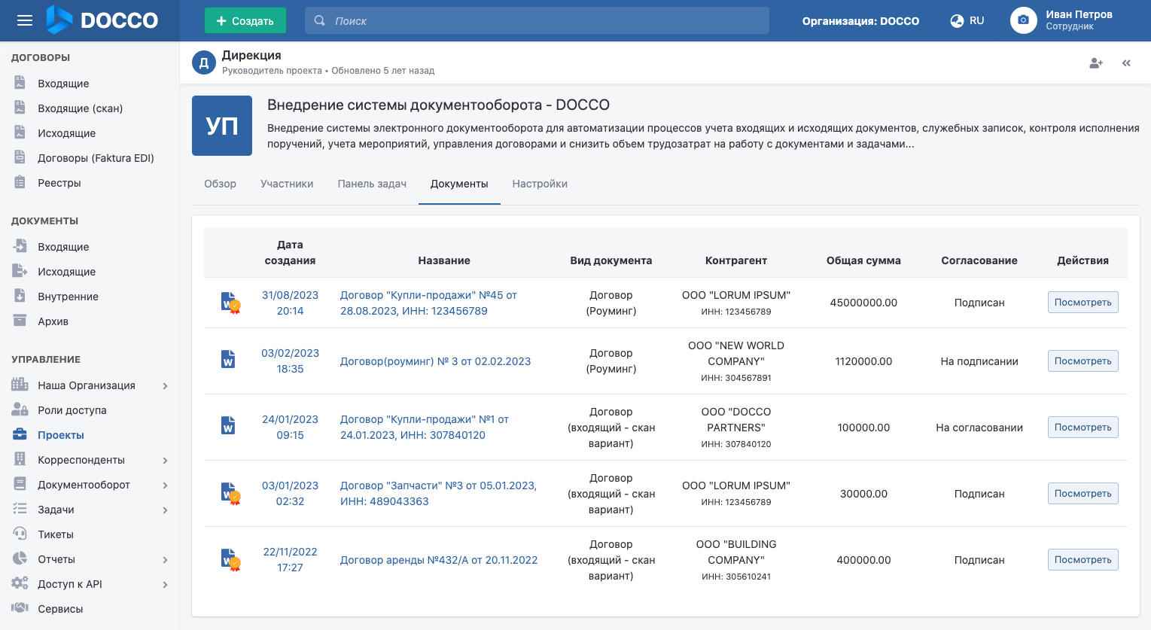Click Сервисы handshake icon
This screenshot has height=630, width=1151.
(x=20, y=608)
